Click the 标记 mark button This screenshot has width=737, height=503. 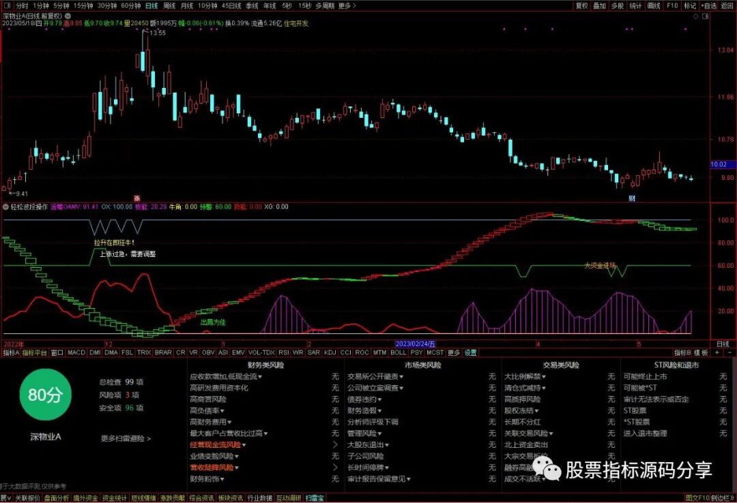click(x=689, y=5)
